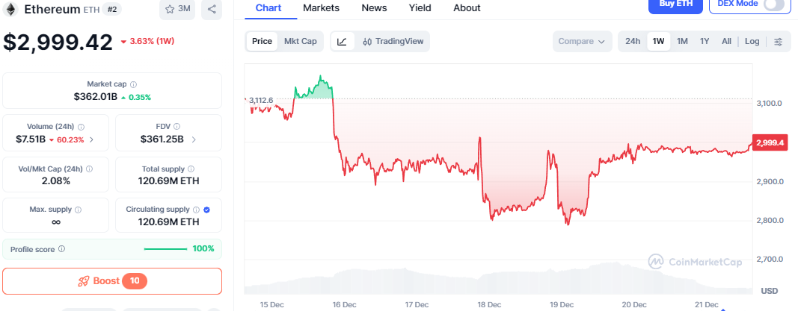
Task: Expand the FDV details chevron
Action: click(x=194, y=139)
